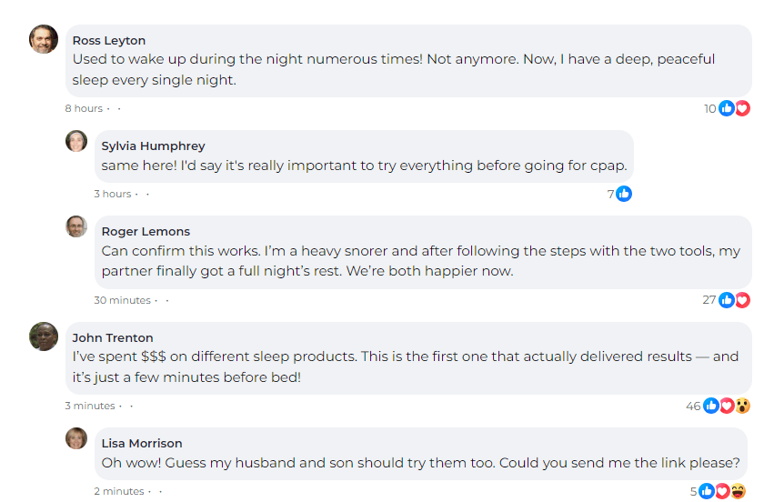Click the '8 hours' timestamp
The image size is (774, 502).
tap(84, 108)
